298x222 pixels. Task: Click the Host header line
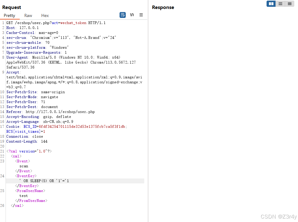pos(22,28)
